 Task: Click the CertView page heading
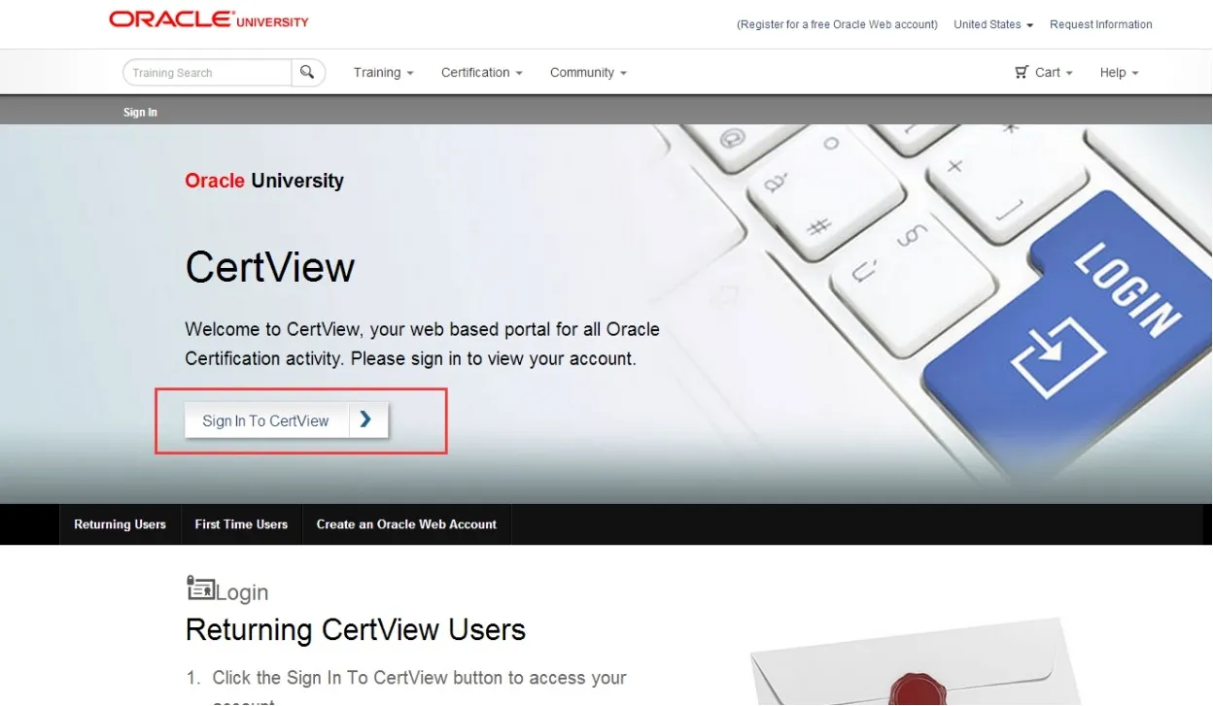tap(270, 267)
